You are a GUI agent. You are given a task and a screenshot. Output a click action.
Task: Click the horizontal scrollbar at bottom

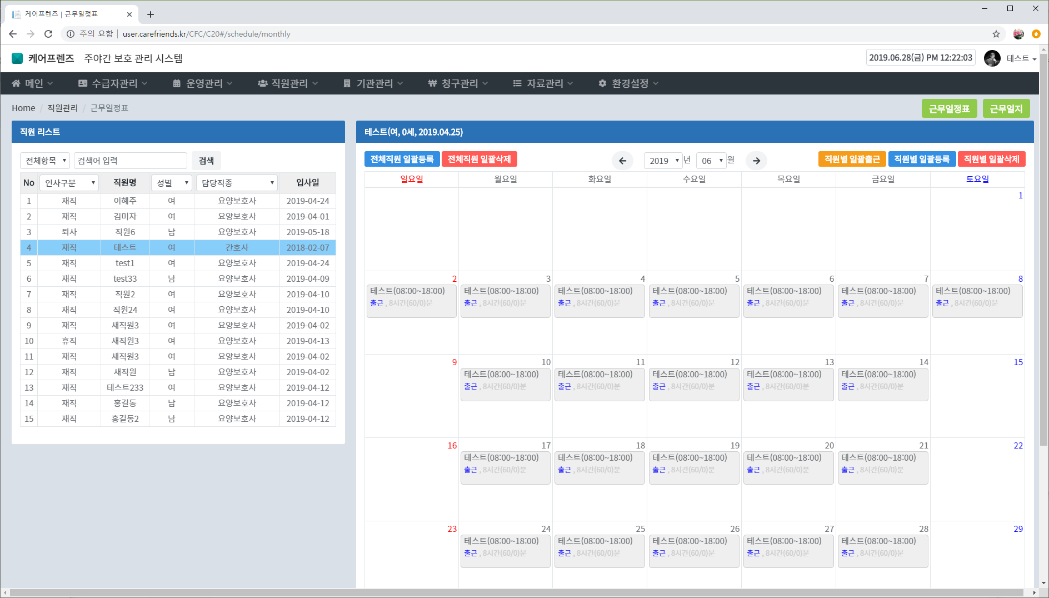(517, 593)
